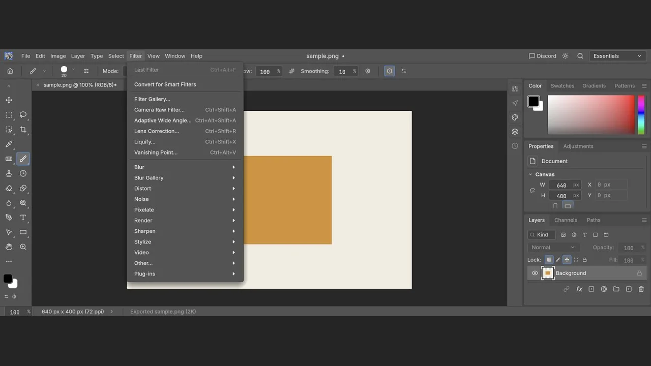This screenshot has height=366, width=651.
Task: Select the Zoom tool
Action: [23, 247]
